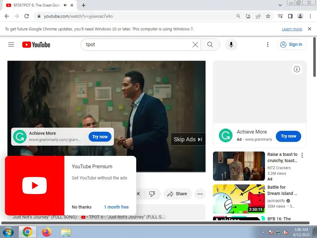Select the BFDI:TPOT 6 tab

[x=37, y=5]
